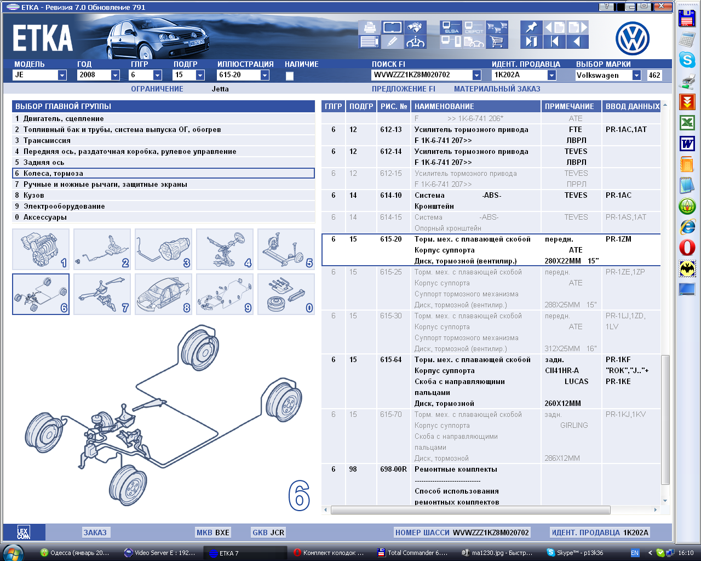Launch Word from the side bar
This screenshot has height=561, width=701.
(687, 144)
